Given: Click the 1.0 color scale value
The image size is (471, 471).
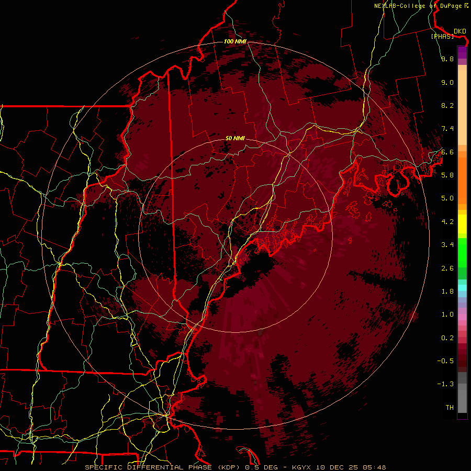Looking at the screenshot, I should point(447,315).
